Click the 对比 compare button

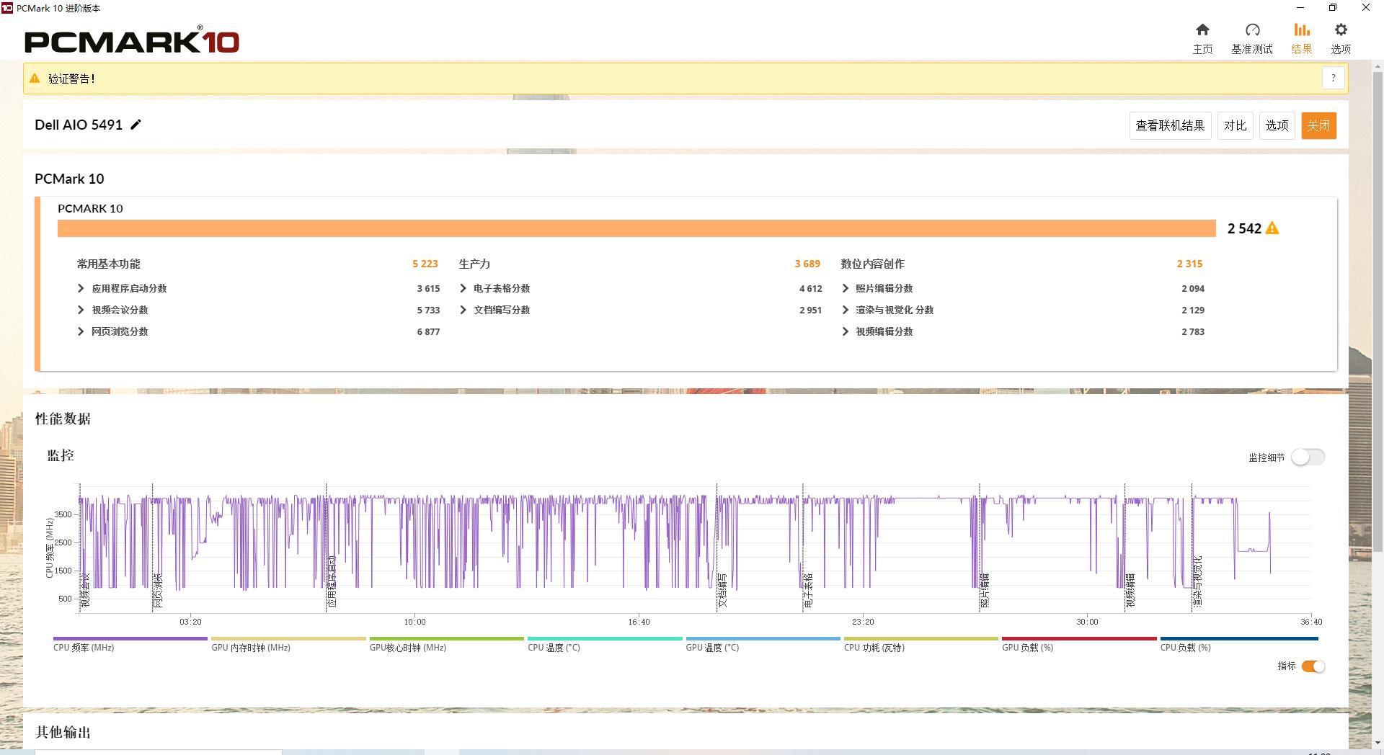(1235, 125)
